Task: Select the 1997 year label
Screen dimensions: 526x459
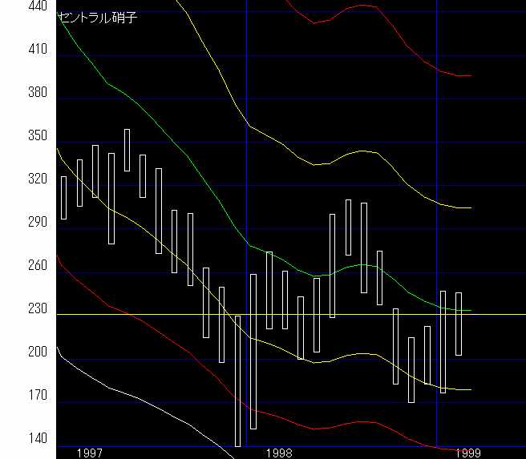Action: click(x=89, y=453)
